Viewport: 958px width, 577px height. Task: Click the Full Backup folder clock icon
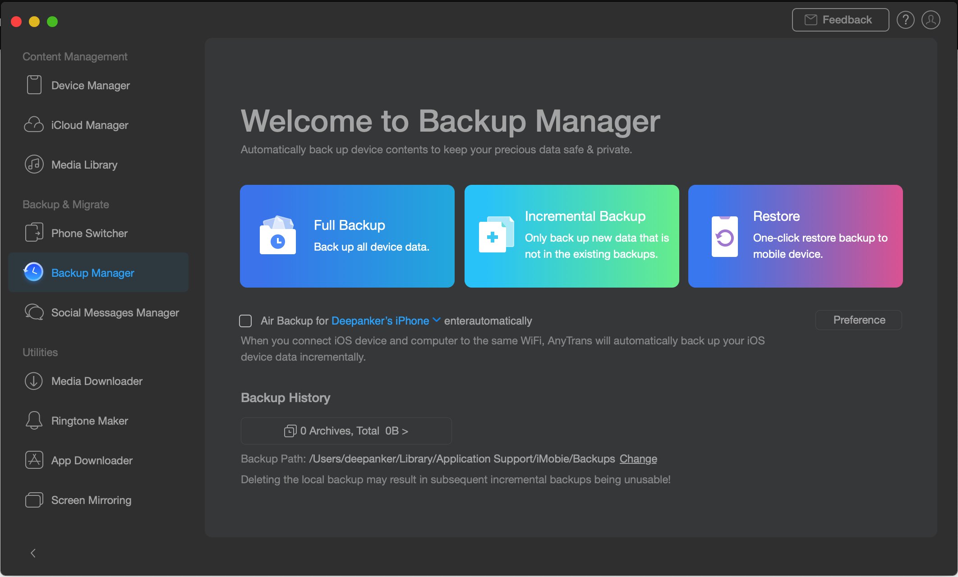pyautogui.click(x=278, y=235)
